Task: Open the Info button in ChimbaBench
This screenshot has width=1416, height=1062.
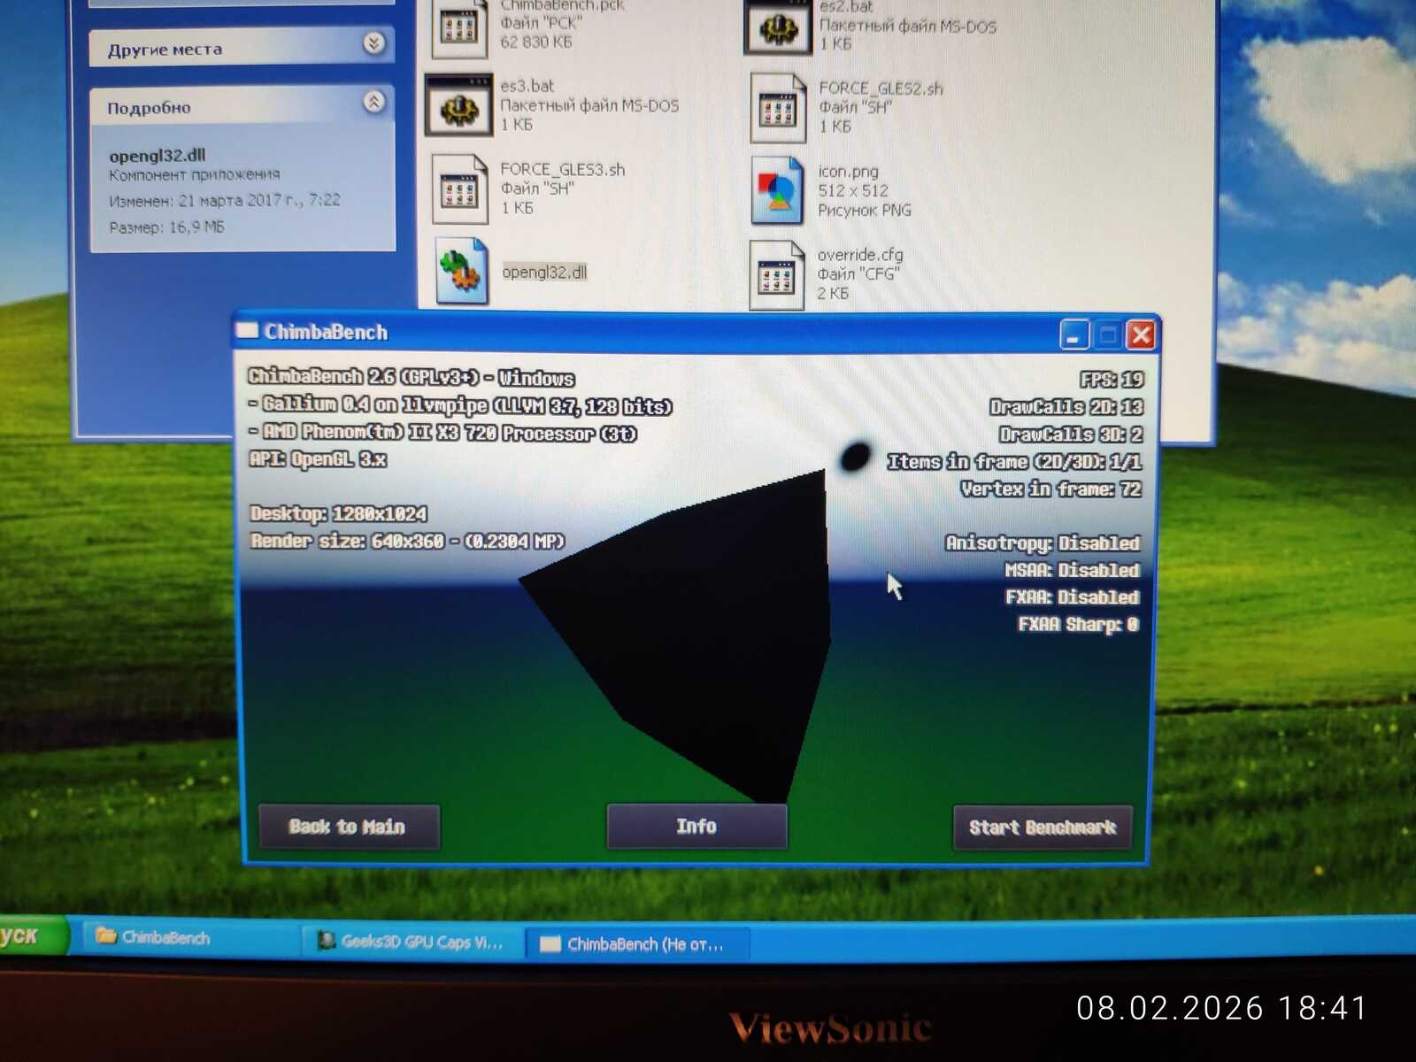Action: (696, 827)
